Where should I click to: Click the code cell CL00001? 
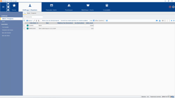(31, 26)
